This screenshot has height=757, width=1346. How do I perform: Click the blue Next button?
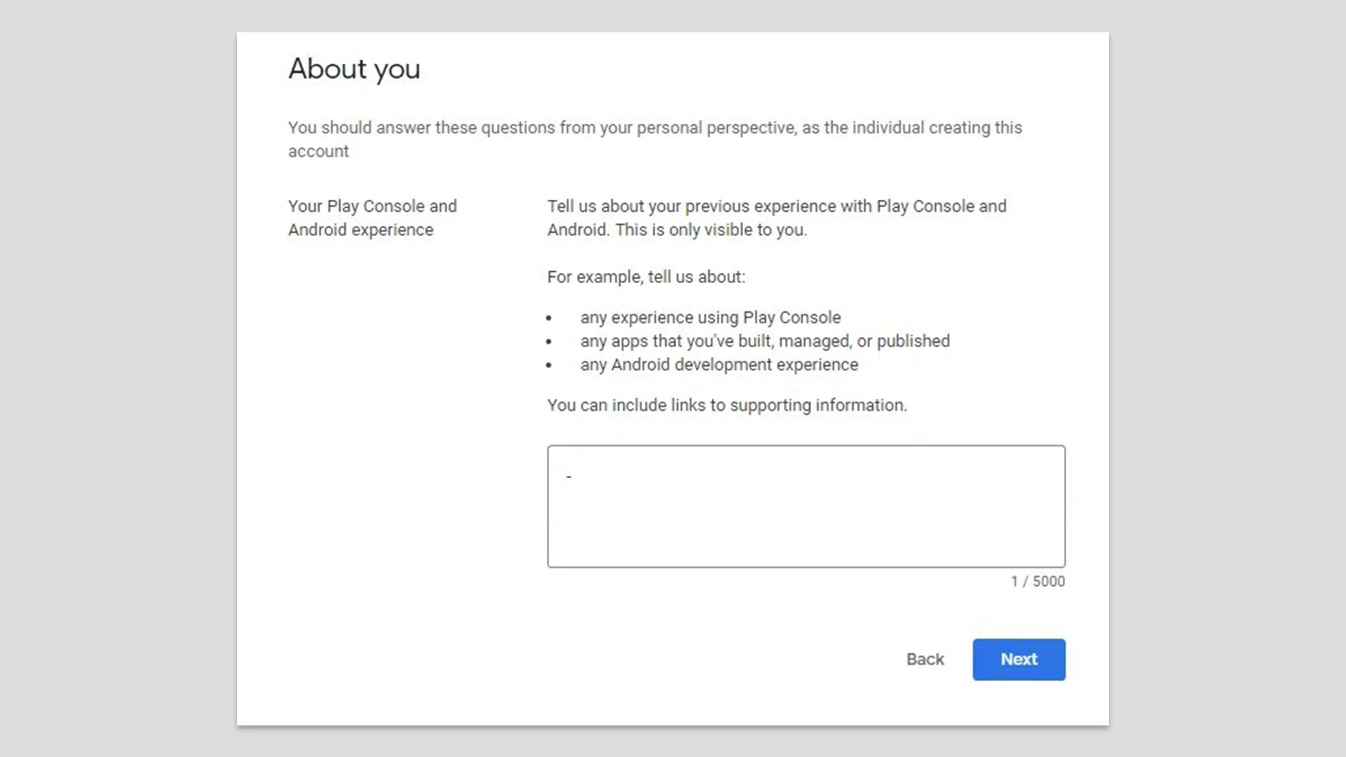(x=1019, y=659)
